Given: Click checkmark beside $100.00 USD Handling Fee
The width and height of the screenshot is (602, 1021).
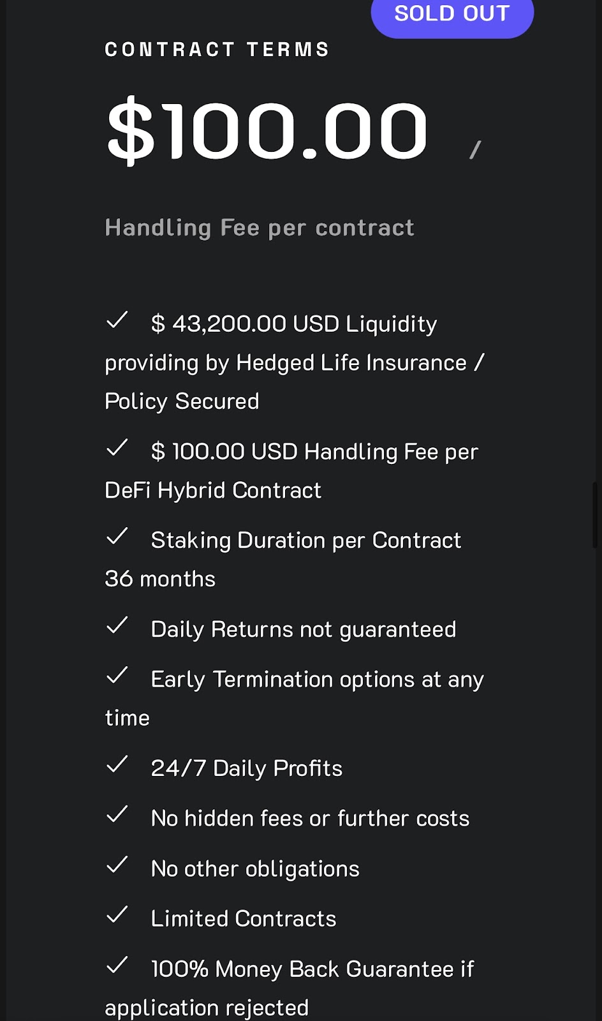Looking at the screenshot, I should pyautogui.click(x=117, y=447).
